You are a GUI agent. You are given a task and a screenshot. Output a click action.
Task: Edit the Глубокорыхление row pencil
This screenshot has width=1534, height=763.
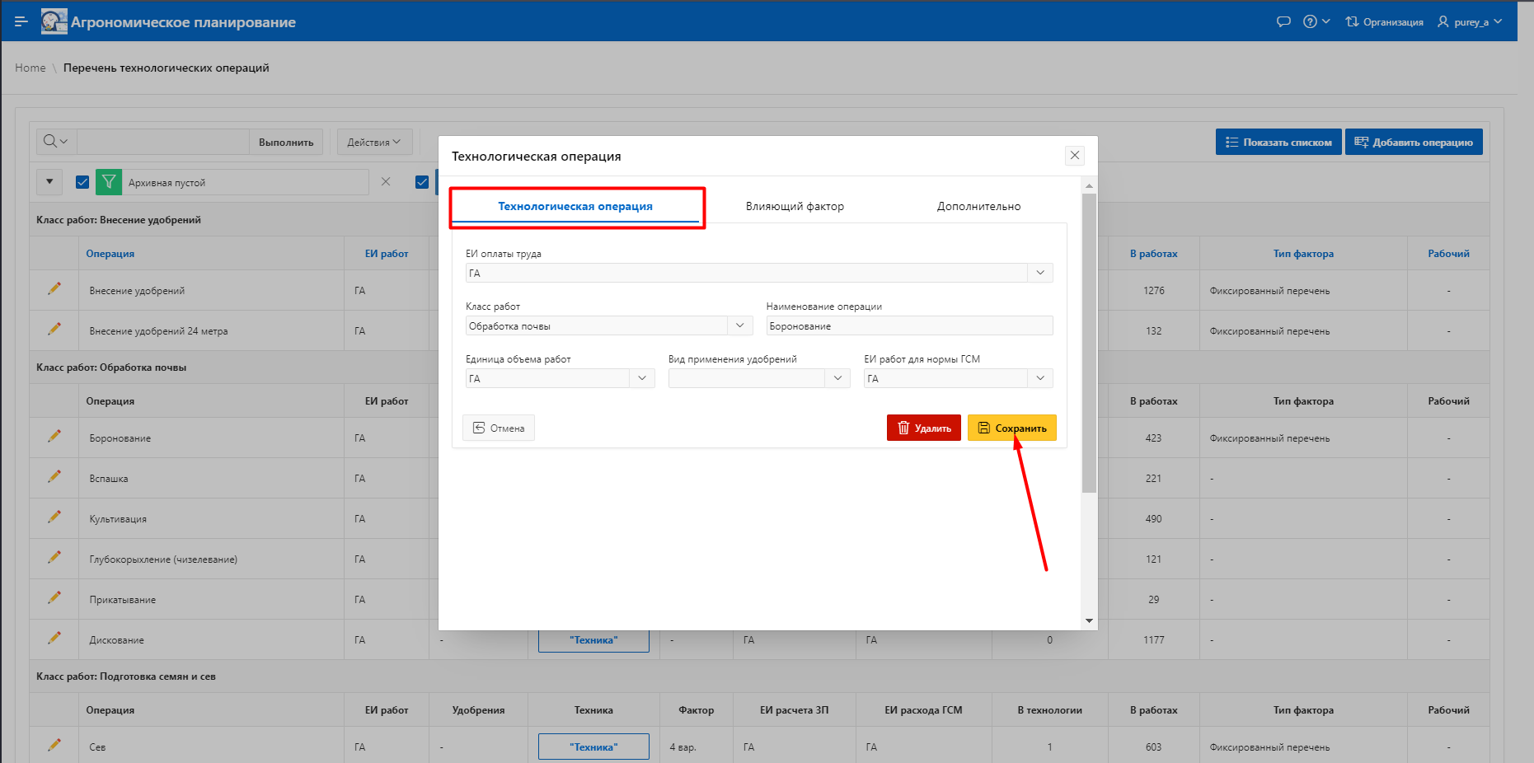pos(54,558)
